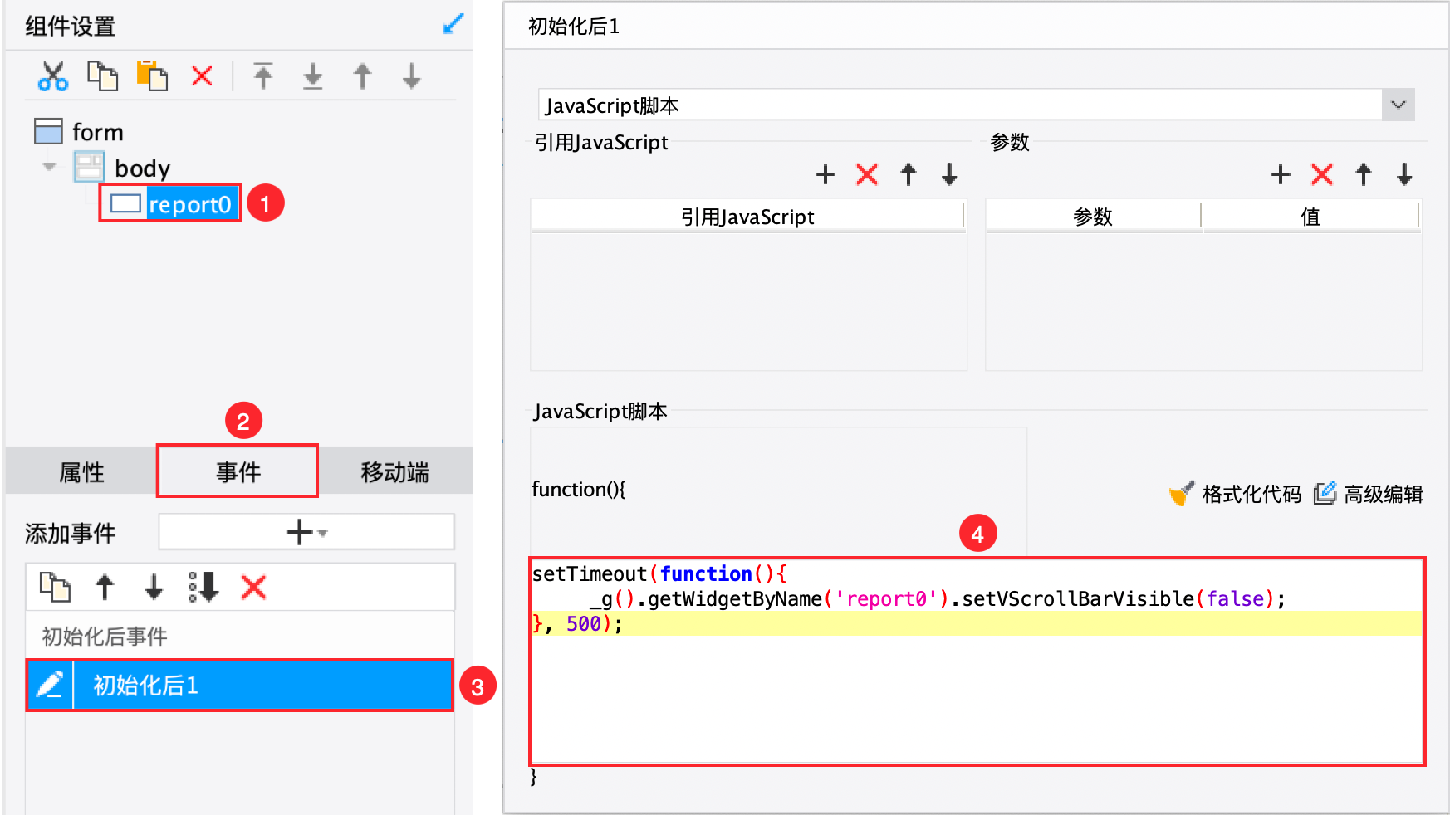
Task: Move component down one level
Action: coord(412,76)
